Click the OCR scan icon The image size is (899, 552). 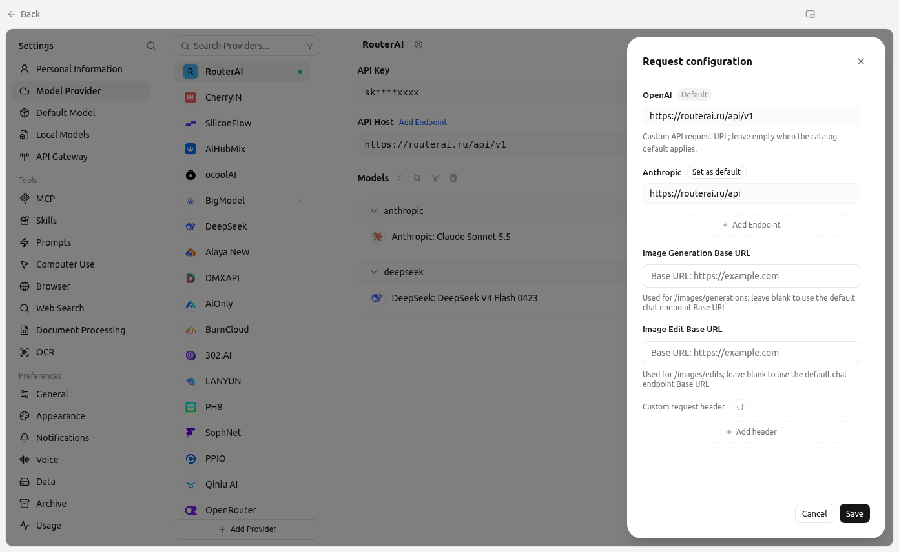tap(25, 352)
